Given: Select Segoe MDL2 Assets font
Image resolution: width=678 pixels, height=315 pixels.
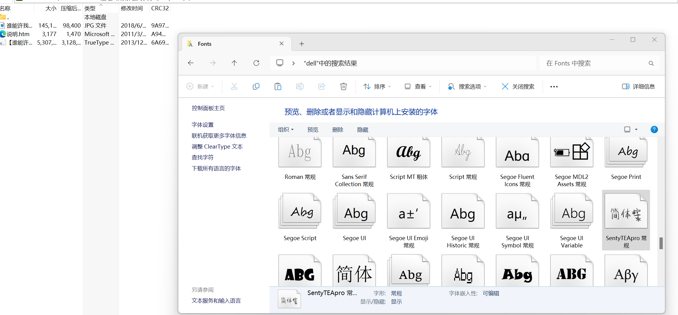Looking at the screenshot, I should click(572, 162).
